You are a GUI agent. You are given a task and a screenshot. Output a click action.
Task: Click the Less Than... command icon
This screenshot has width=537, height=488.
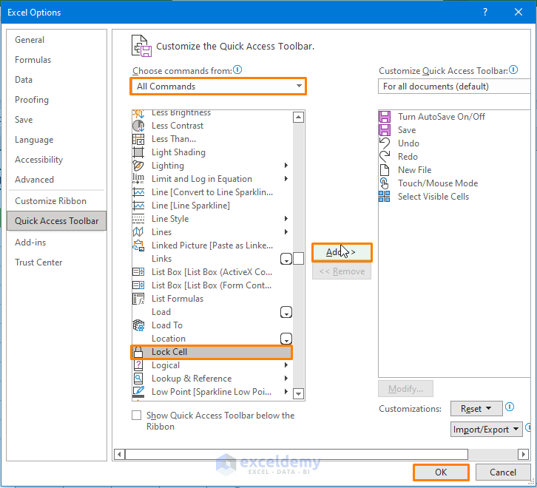click(138, 139)
